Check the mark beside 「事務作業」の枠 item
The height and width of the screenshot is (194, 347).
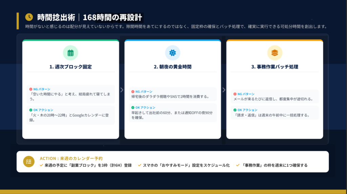[238, 165]
